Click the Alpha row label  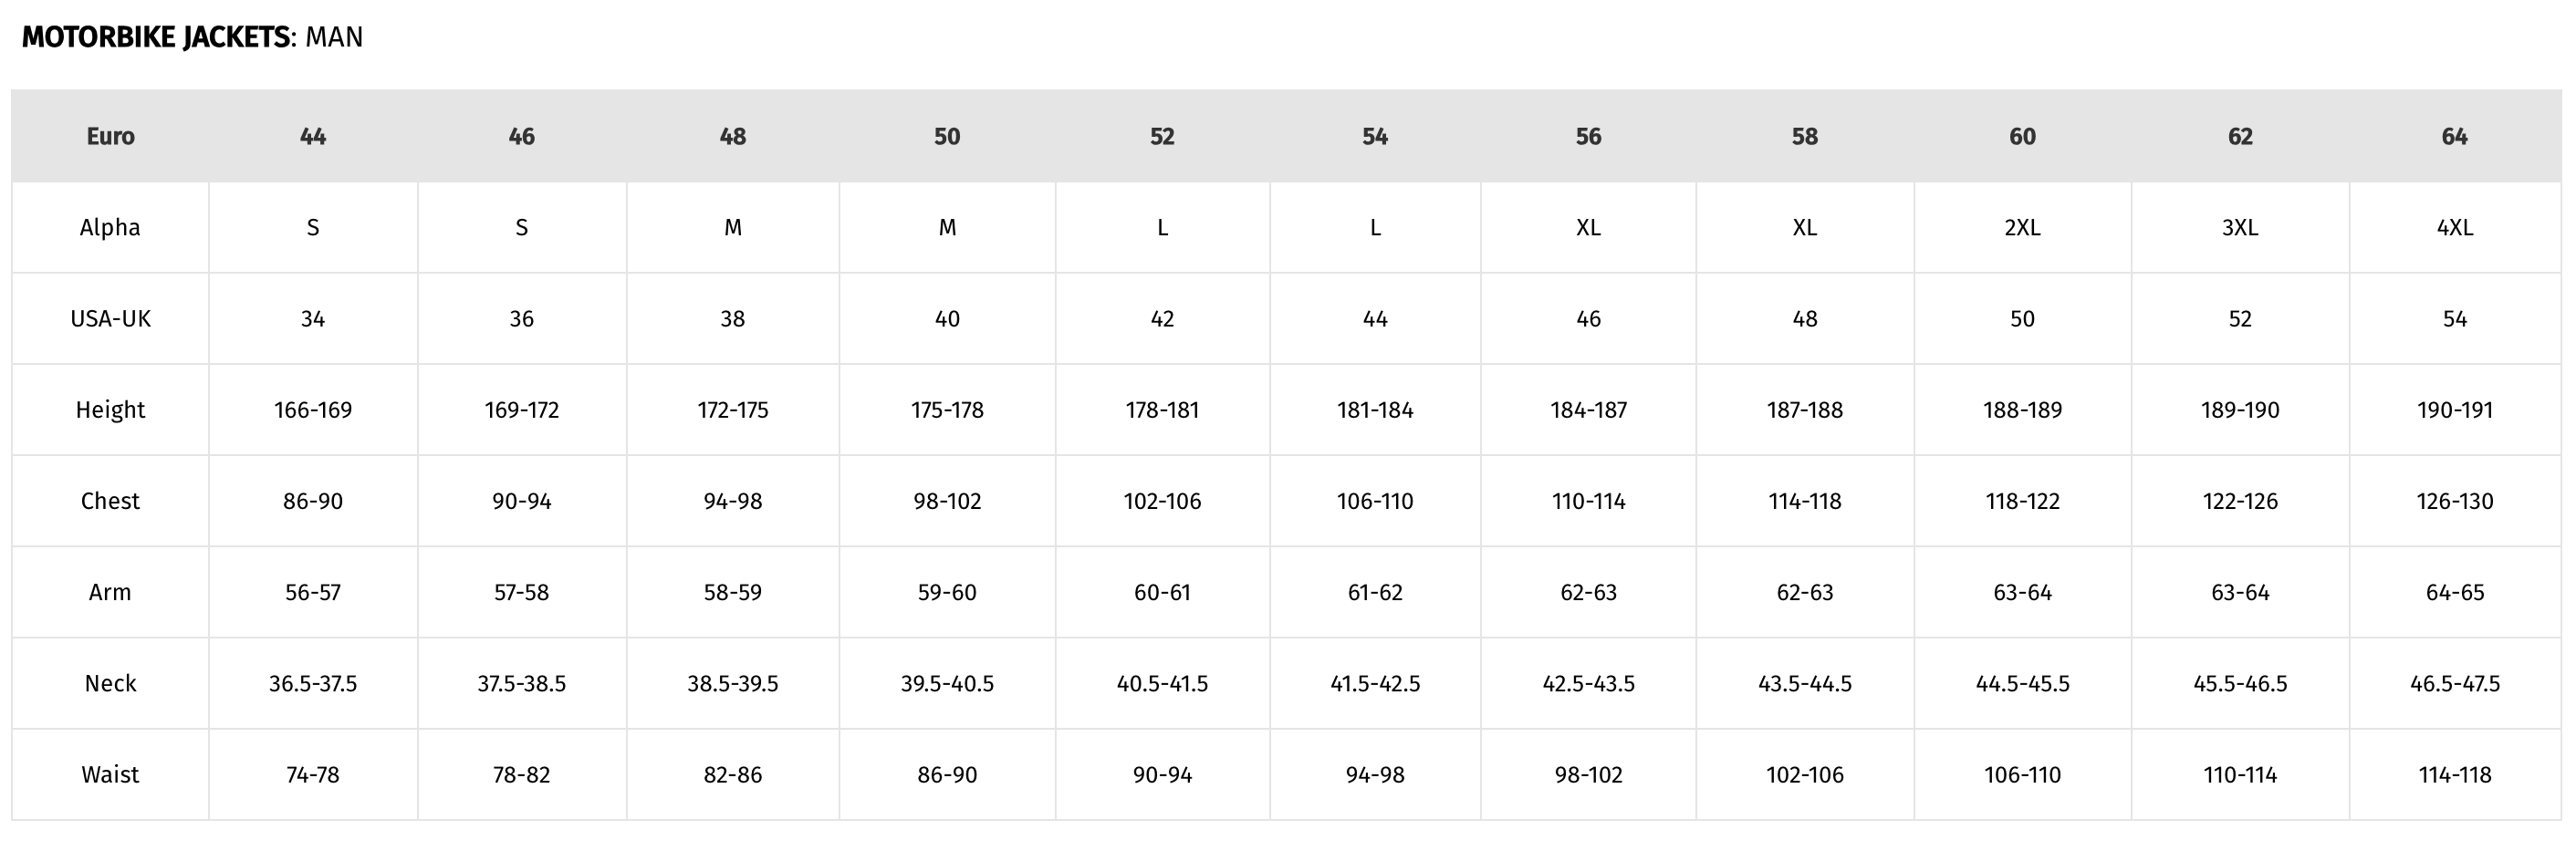click(x=110, y=227)
